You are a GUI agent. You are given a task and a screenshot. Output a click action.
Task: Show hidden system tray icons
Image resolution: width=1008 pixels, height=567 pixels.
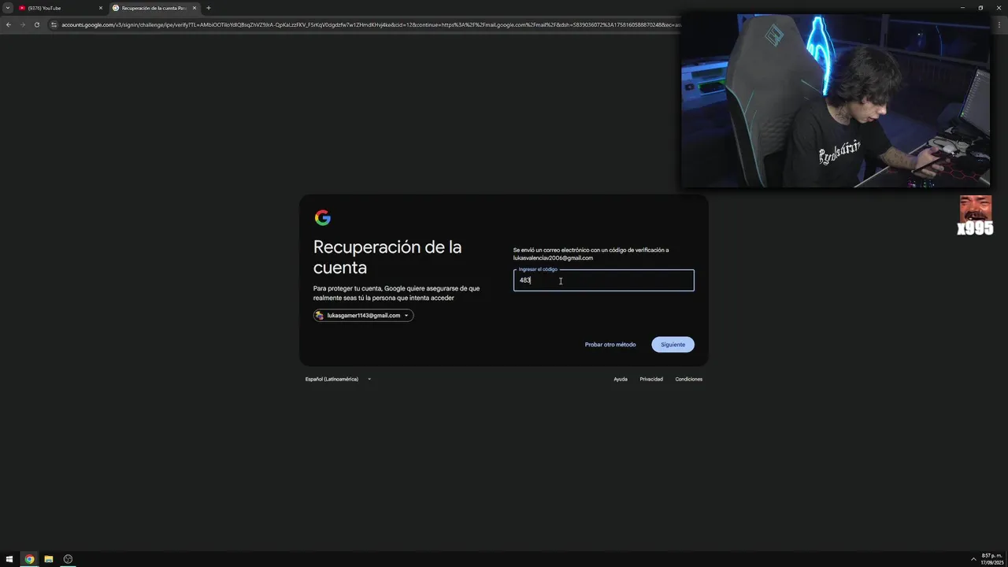[x=973, y=559]
